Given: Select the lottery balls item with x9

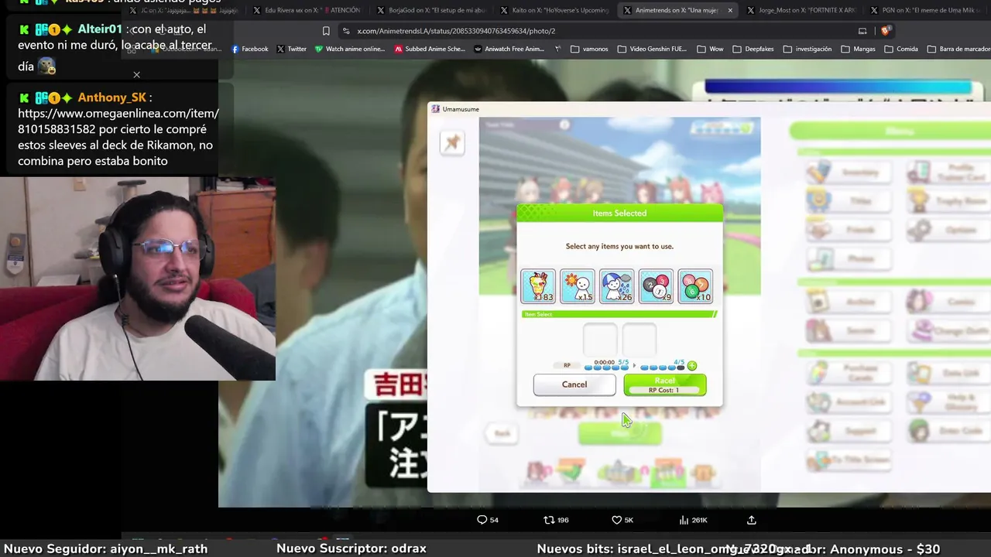Looking at the screenshot, I should tap(657, 286).
